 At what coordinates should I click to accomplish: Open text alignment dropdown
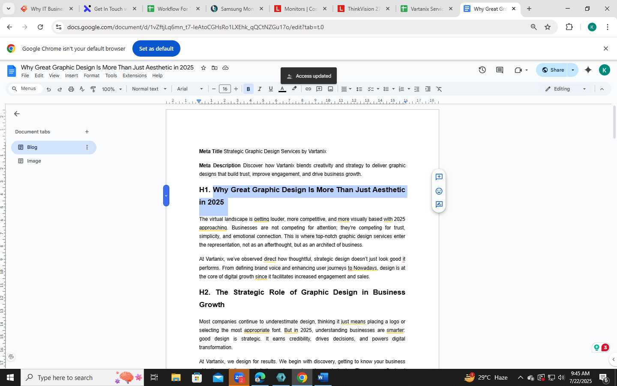346,89
